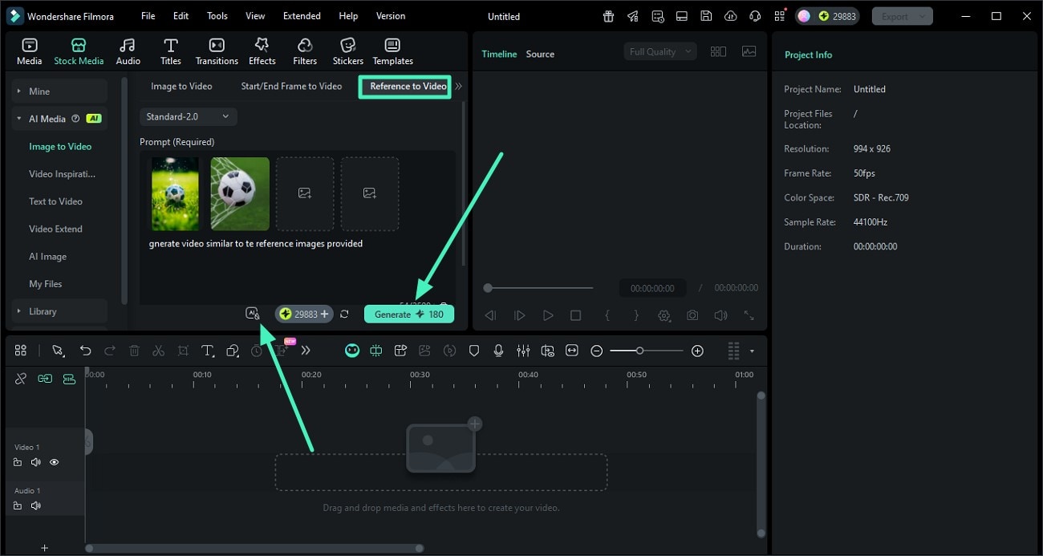Show more tabs with double chevron
Viewport: 1043px width, 556px height.
point(459,86)
